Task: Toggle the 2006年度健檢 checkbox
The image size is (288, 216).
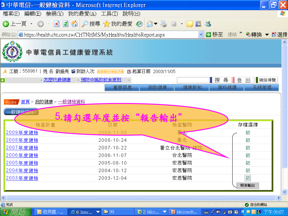Action: pos(248,156)
